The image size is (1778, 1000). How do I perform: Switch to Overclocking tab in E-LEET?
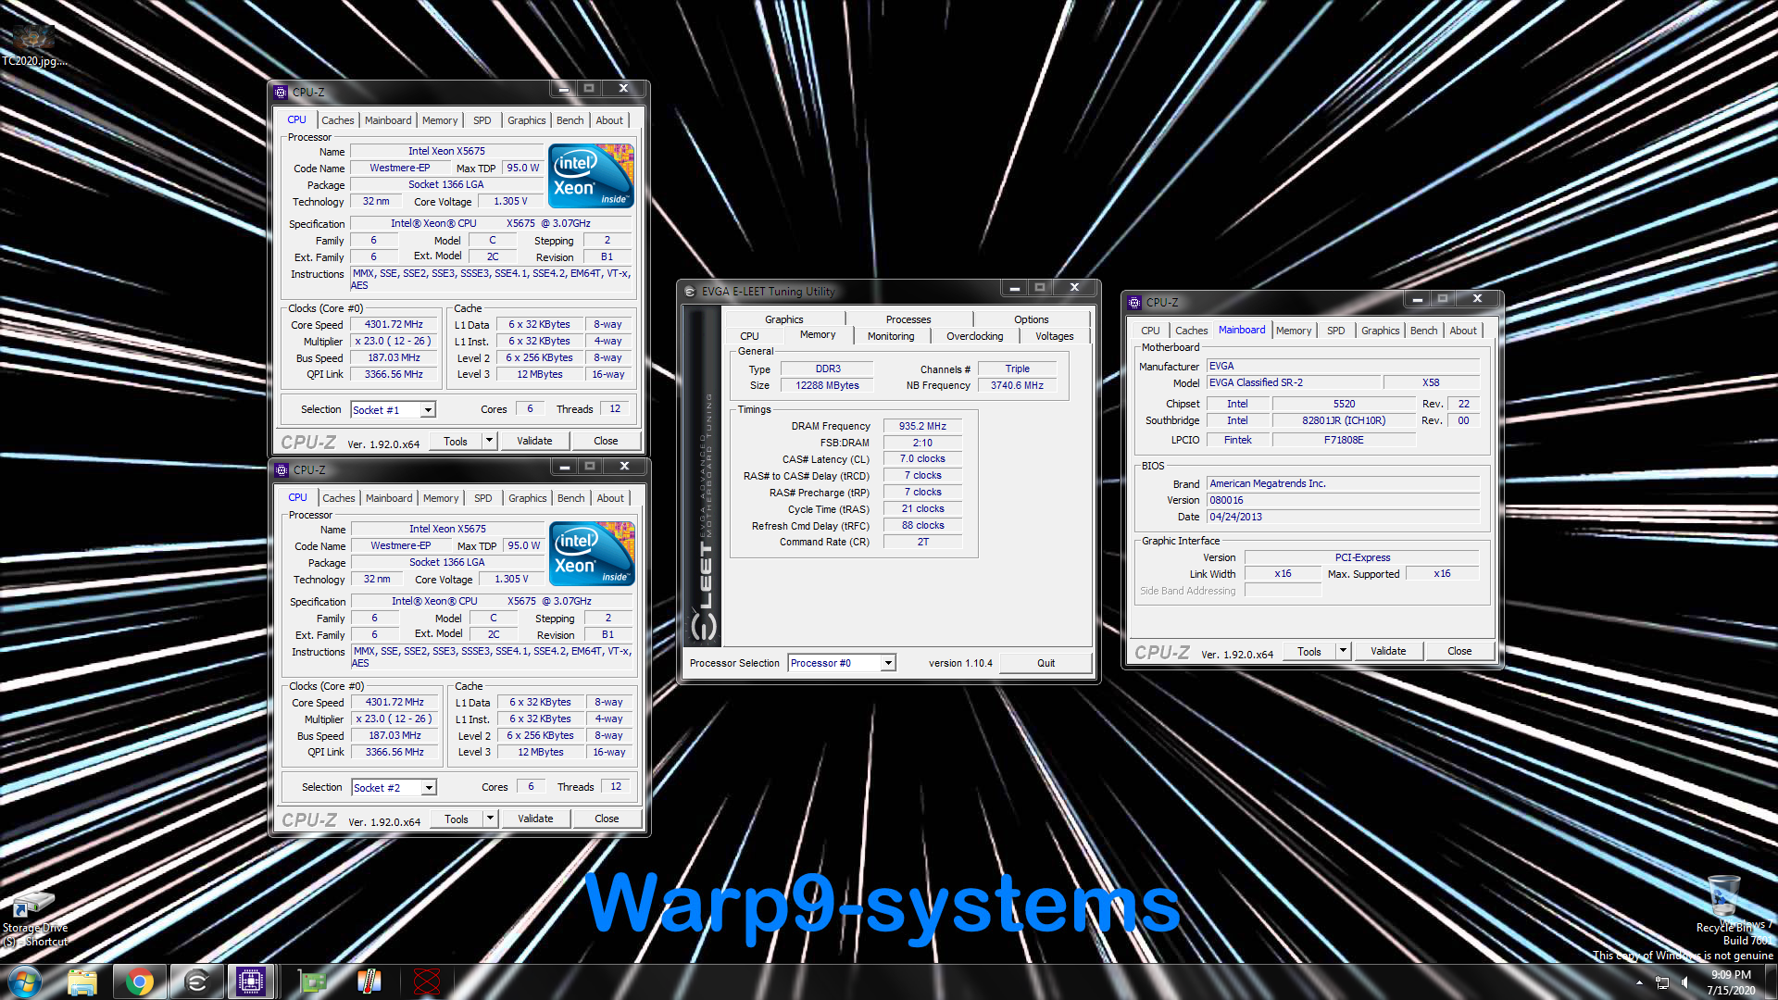pyautogui.click(x=974, y=336)
